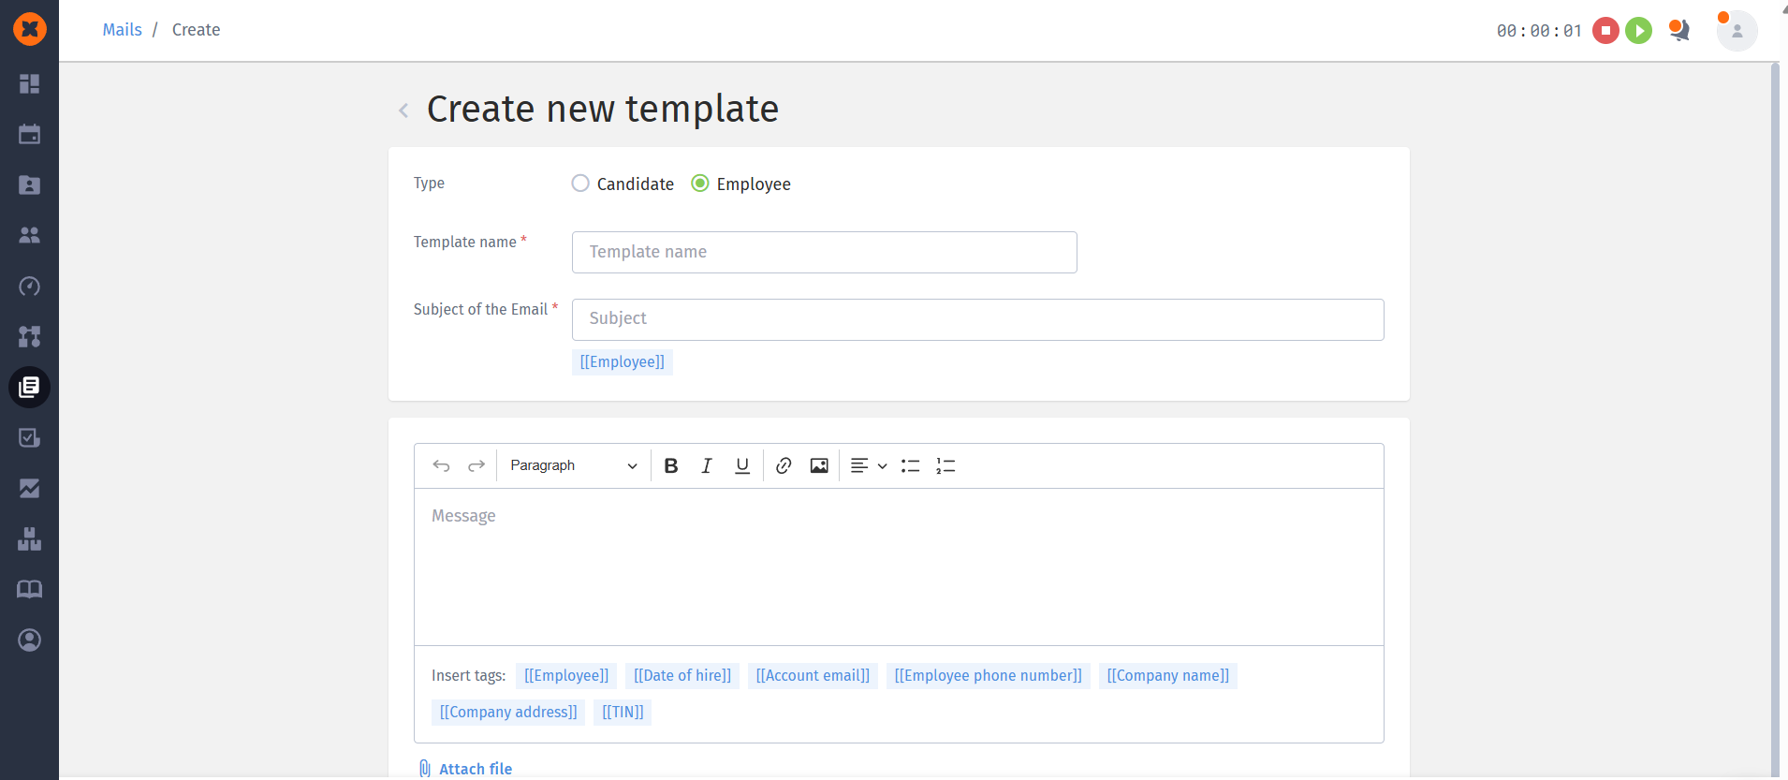
Task: Open the Paragraph style dropdown
Action: pyautogui.click(x=573, y=466)
